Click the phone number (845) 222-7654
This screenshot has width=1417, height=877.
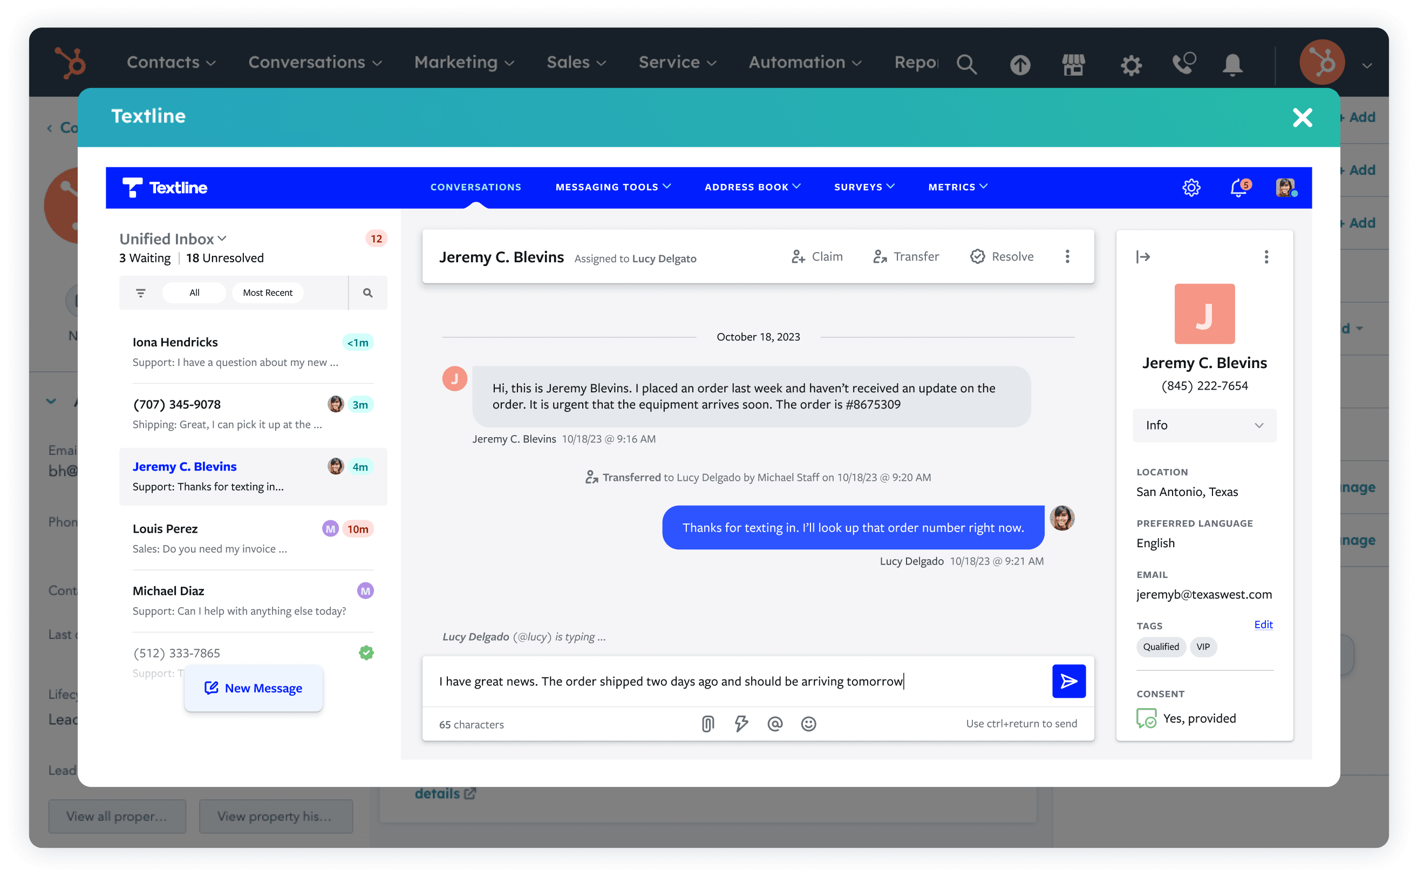tap(1204, 386)
